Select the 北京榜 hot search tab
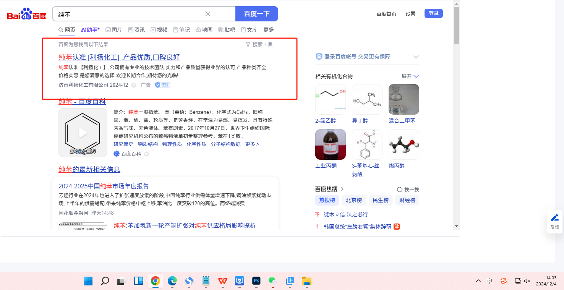 [x=353, y=200]
